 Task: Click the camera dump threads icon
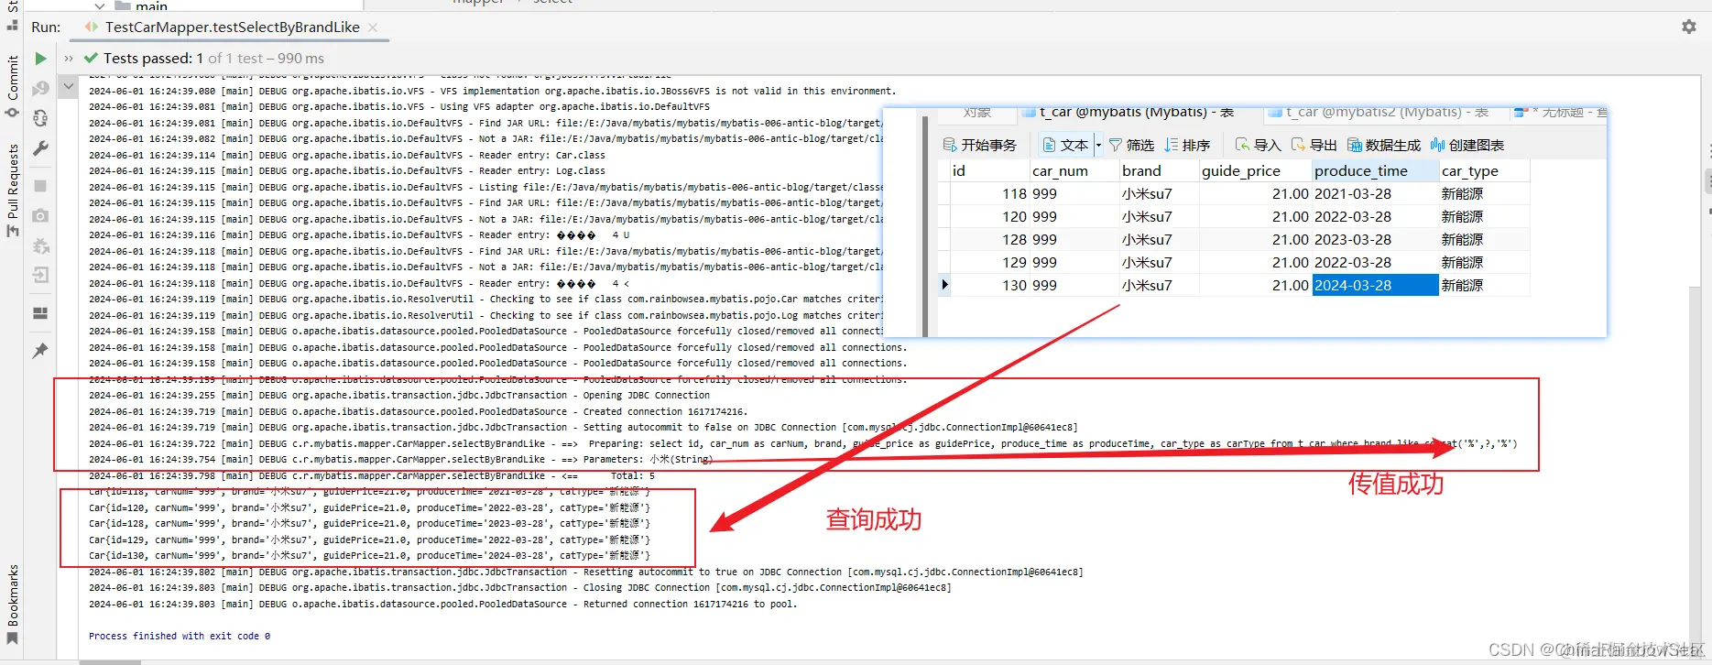click(40, 215)
